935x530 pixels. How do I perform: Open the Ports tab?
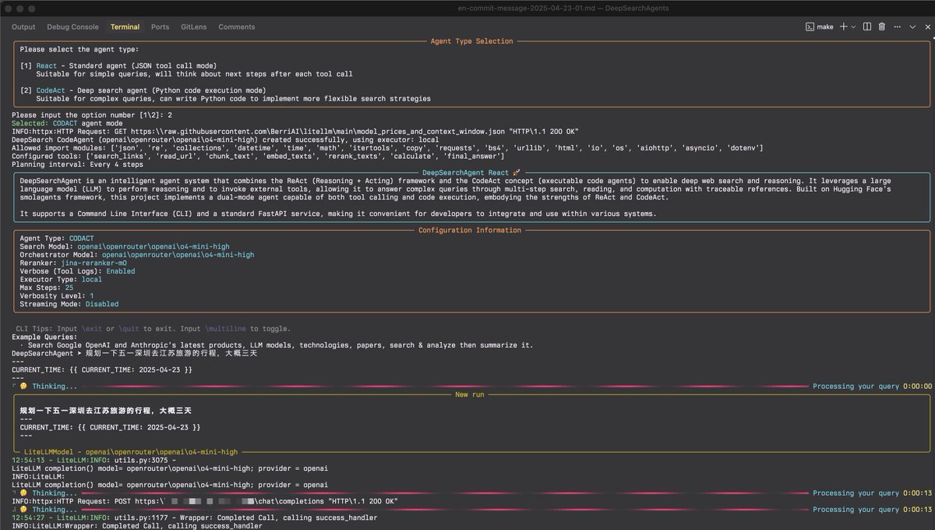[161, 26]
